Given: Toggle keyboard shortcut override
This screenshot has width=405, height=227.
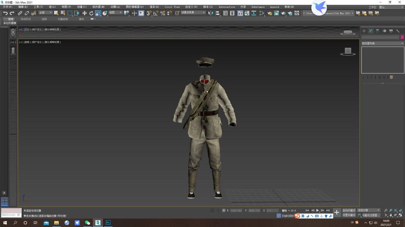Looking at the screenshot, I should [x=141, y=13].
